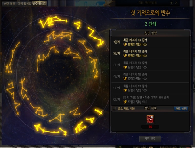Screen dimensions: 195x149
Task: Click the 기억 반추 button
Action: click(150, 139)
